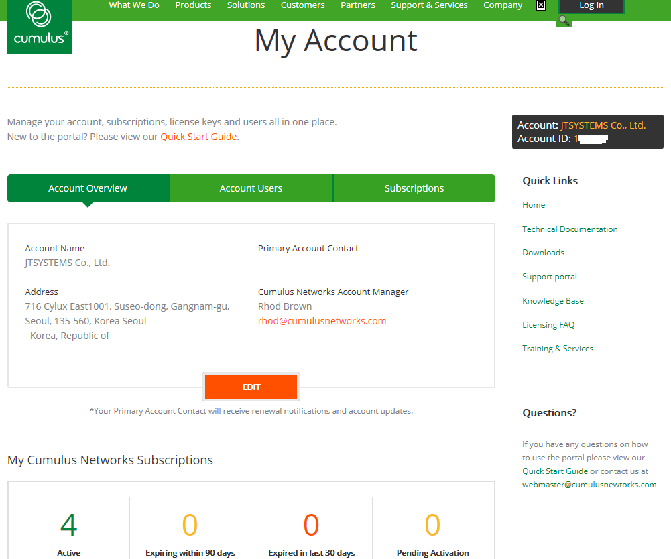This screenshot has width=671, height=559.
Task: Click the Cumulus logo
Action: tap(40, 27)
